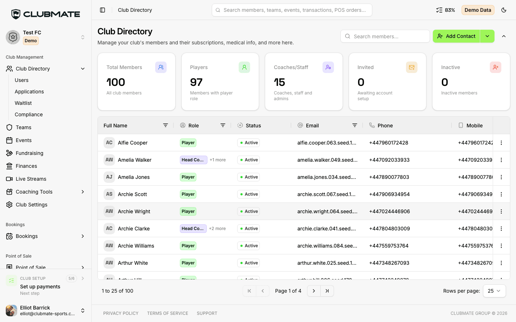Go to previous page of members
The width and height of the screenshot is (516, 322).
(263, 291)
